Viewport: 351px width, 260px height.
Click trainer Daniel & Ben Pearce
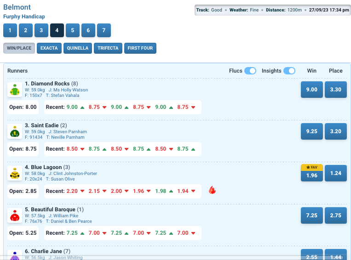pos(69,221)
